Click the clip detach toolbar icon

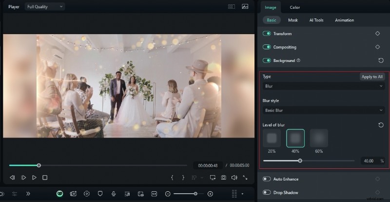140,194
